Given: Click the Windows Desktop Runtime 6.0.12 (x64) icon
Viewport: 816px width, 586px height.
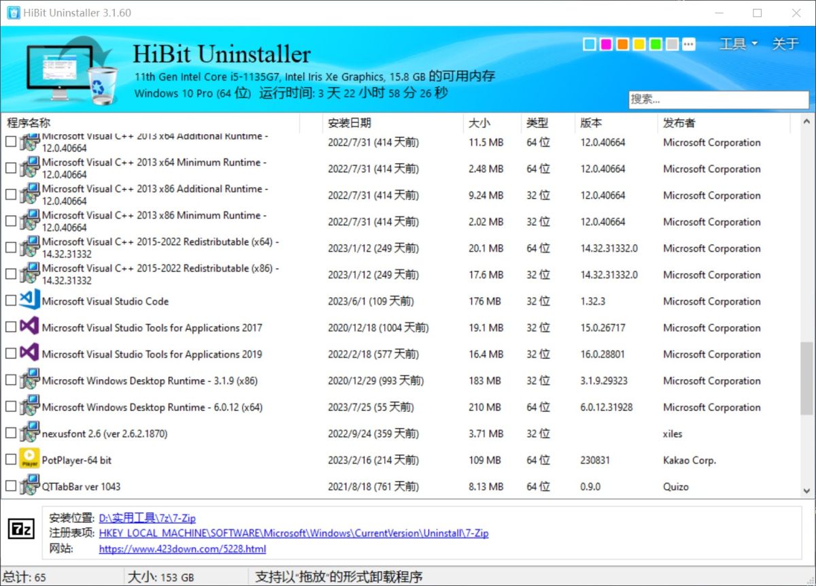Looking at the screenshot, I should [x=29, y=406].
